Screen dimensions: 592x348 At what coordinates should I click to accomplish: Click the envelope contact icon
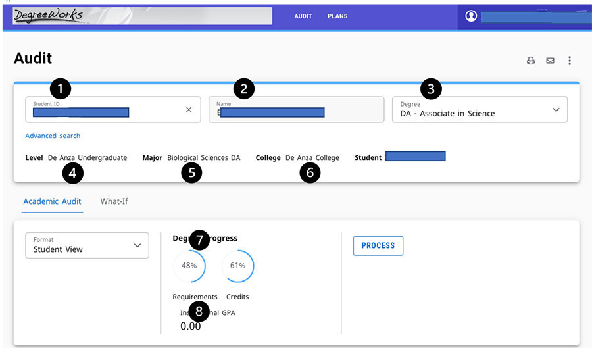pyautogui.click(x=550, y=61)
